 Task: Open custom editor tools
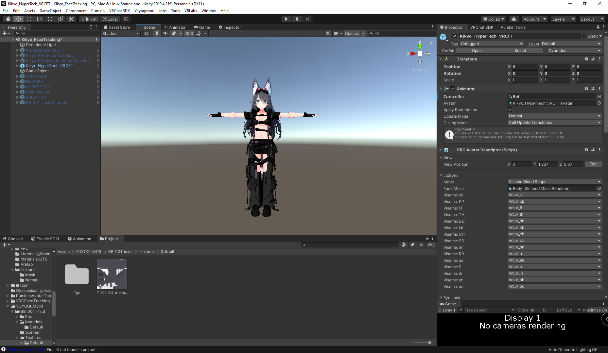tap(71, 19)
